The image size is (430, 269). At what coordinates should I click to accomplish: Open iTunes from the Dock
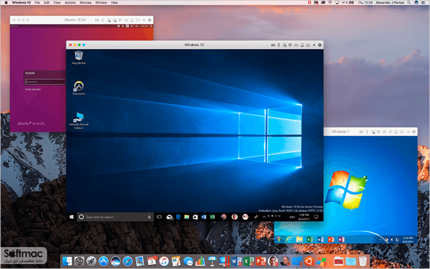click(164, 261)
